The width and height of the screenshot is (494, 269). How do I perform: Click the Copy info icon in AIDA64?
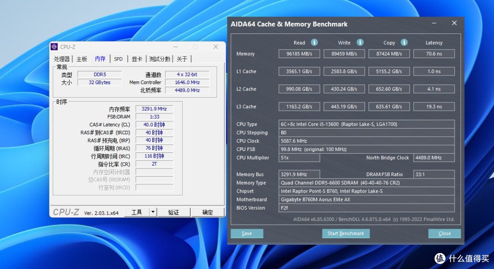coord(404,43)
